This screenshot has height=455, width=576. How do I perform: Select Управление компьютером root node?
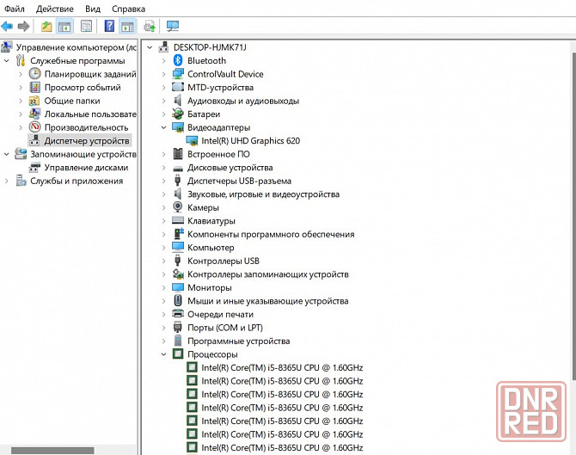point(76,47)
